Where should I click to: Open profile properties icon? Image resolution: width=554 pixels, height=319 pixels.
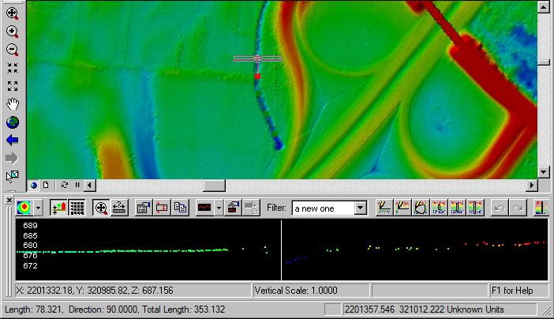(x=144, y=208)
